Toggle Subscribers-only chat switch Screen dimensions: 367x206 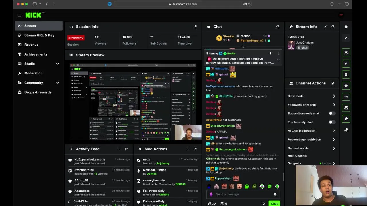(x=332, y=114)
